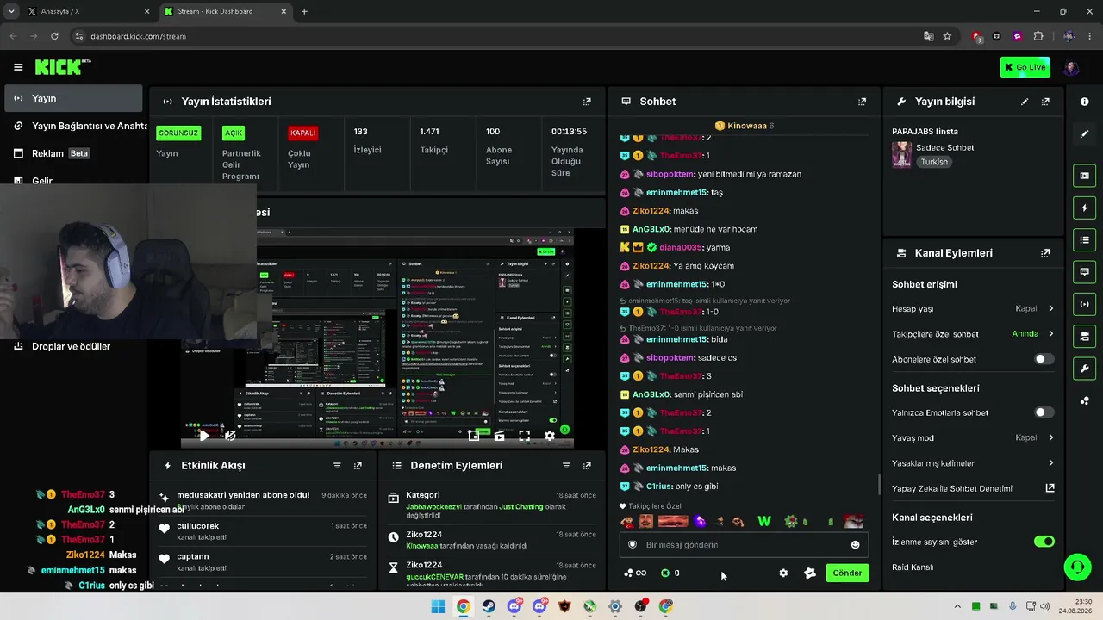
Task: Click the Kick logo
Action: tap(62, 67)
